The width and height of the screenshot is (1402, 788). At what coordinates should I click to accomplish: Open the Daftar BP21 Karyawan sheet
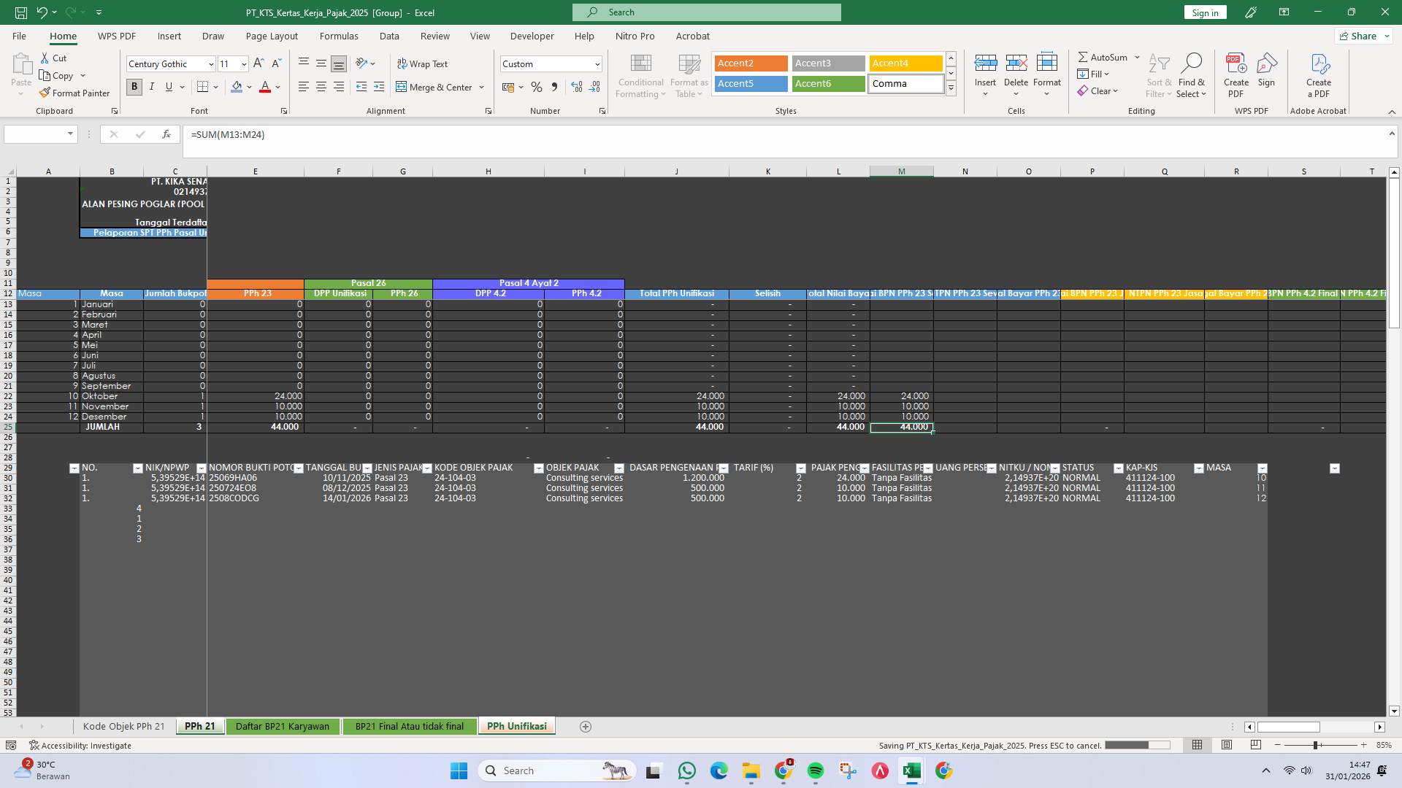[x=283, y=726]
